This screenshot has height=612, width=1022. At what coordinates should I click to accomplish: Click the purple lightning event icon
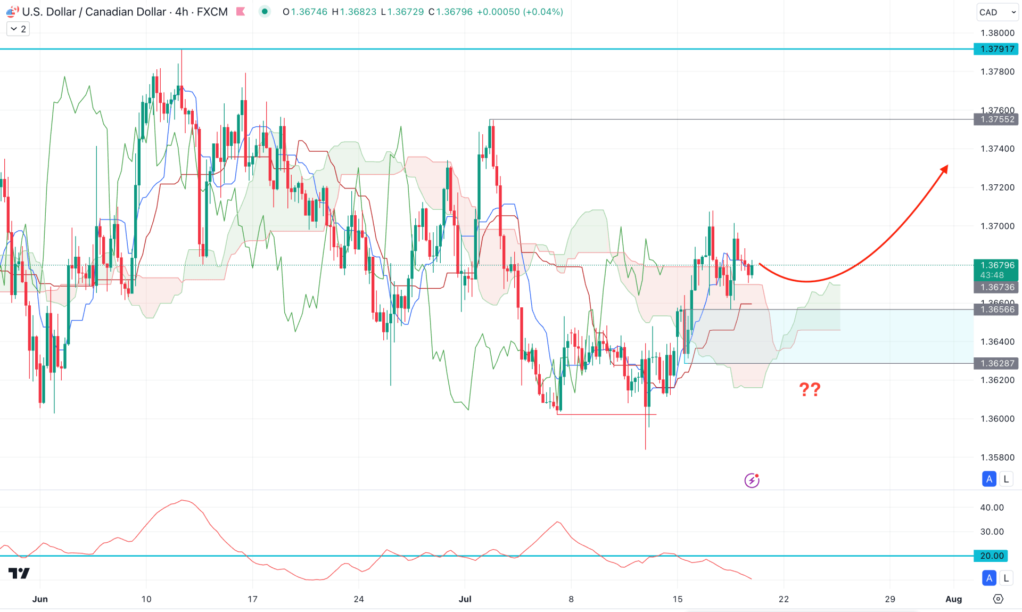(752, 480)
